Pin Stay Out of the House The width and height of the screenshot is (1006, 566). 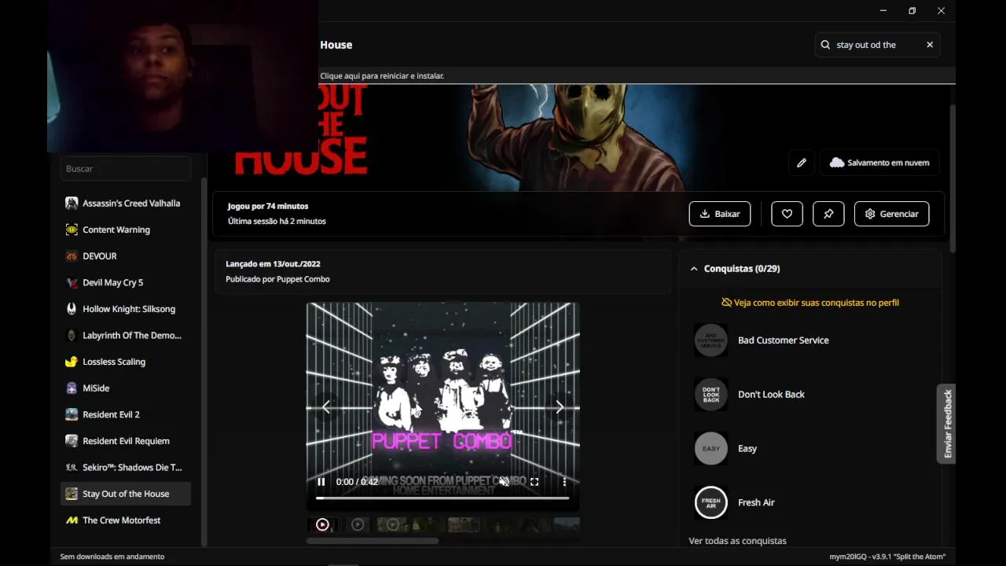tap(828, 214)
